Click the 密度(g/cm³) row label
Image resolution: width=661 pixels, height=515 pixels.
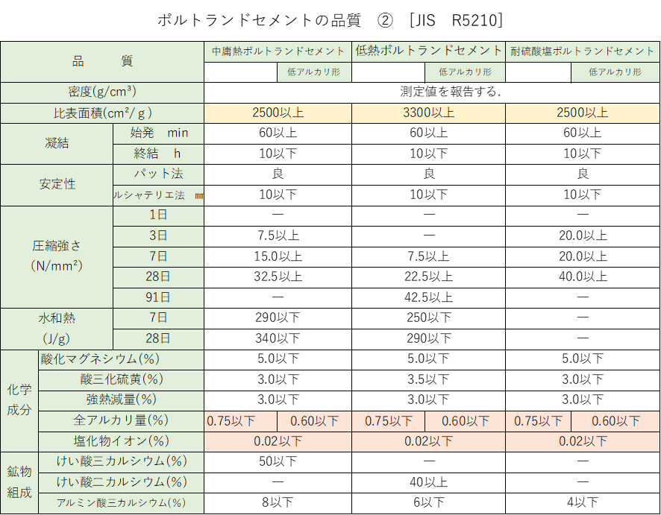tap(102, 92)
